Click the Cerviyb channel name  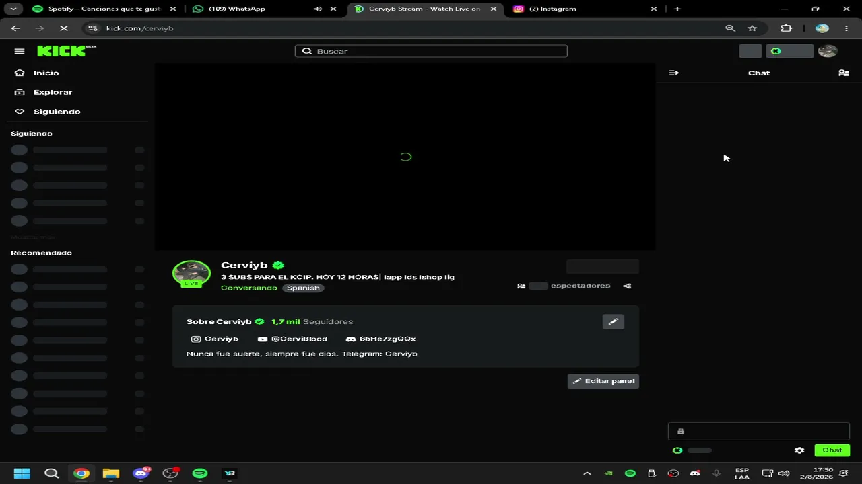[244, 265]
